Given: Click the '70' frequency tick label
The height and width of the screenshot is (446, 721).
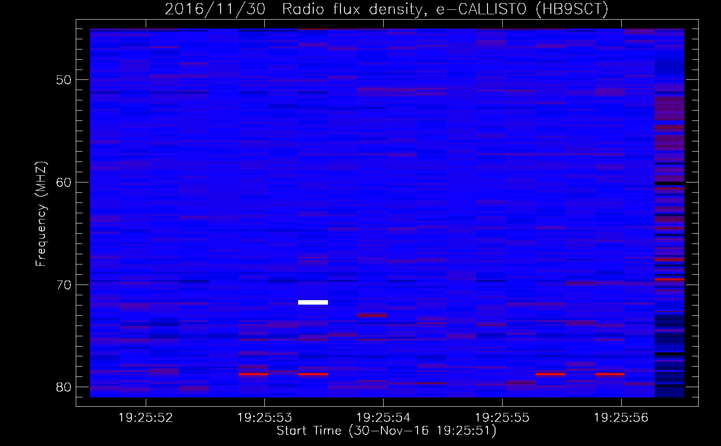Looking at the screenshot, I should tap(64, 285).
